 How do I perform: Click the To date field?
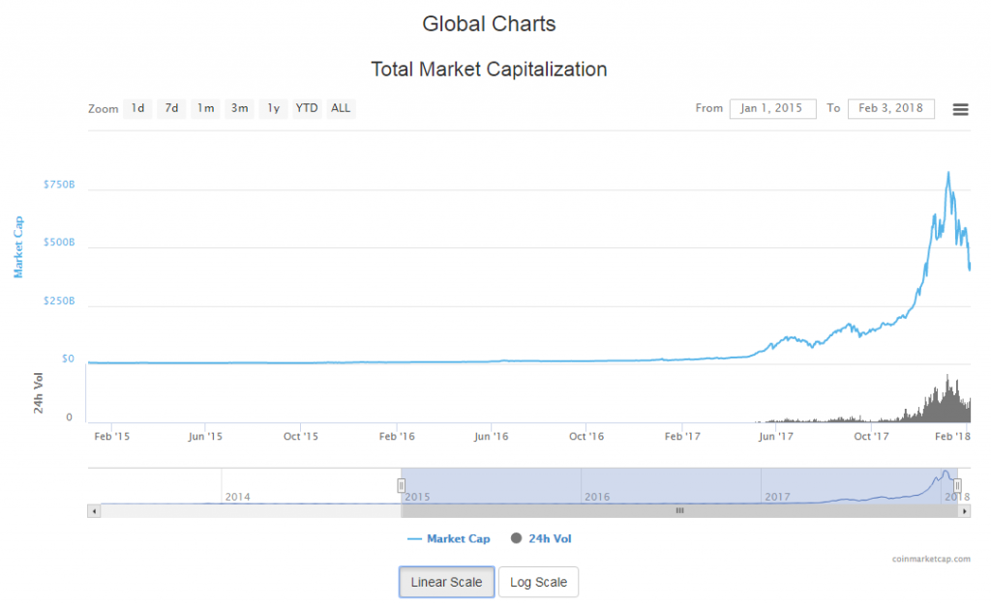(x=890, y=108)
